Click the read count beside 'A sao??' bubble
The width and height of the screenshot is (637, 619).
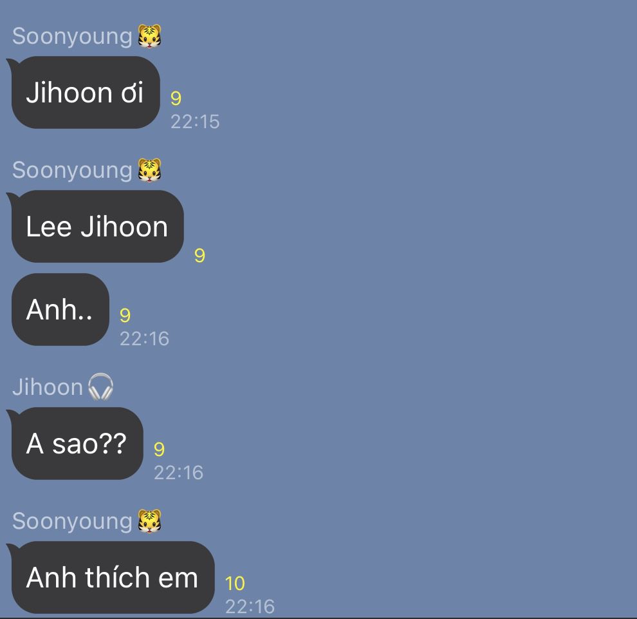pyautogui.click(x=159, y=449)
